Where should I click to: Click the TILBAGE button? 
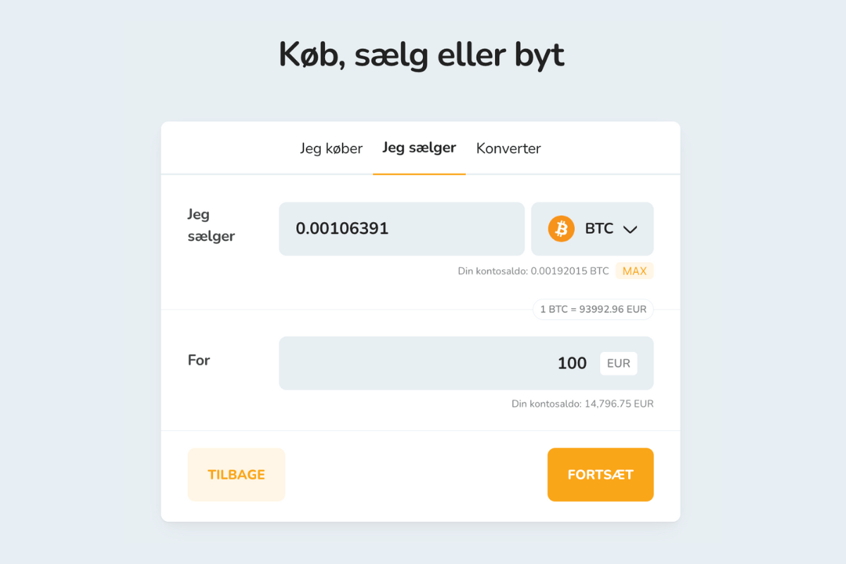(236, 474)
